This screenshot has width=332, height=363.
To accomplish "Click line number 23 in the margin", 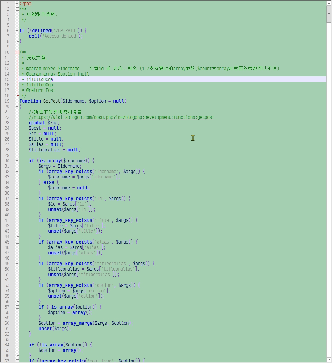I will (x=7, y=123).
